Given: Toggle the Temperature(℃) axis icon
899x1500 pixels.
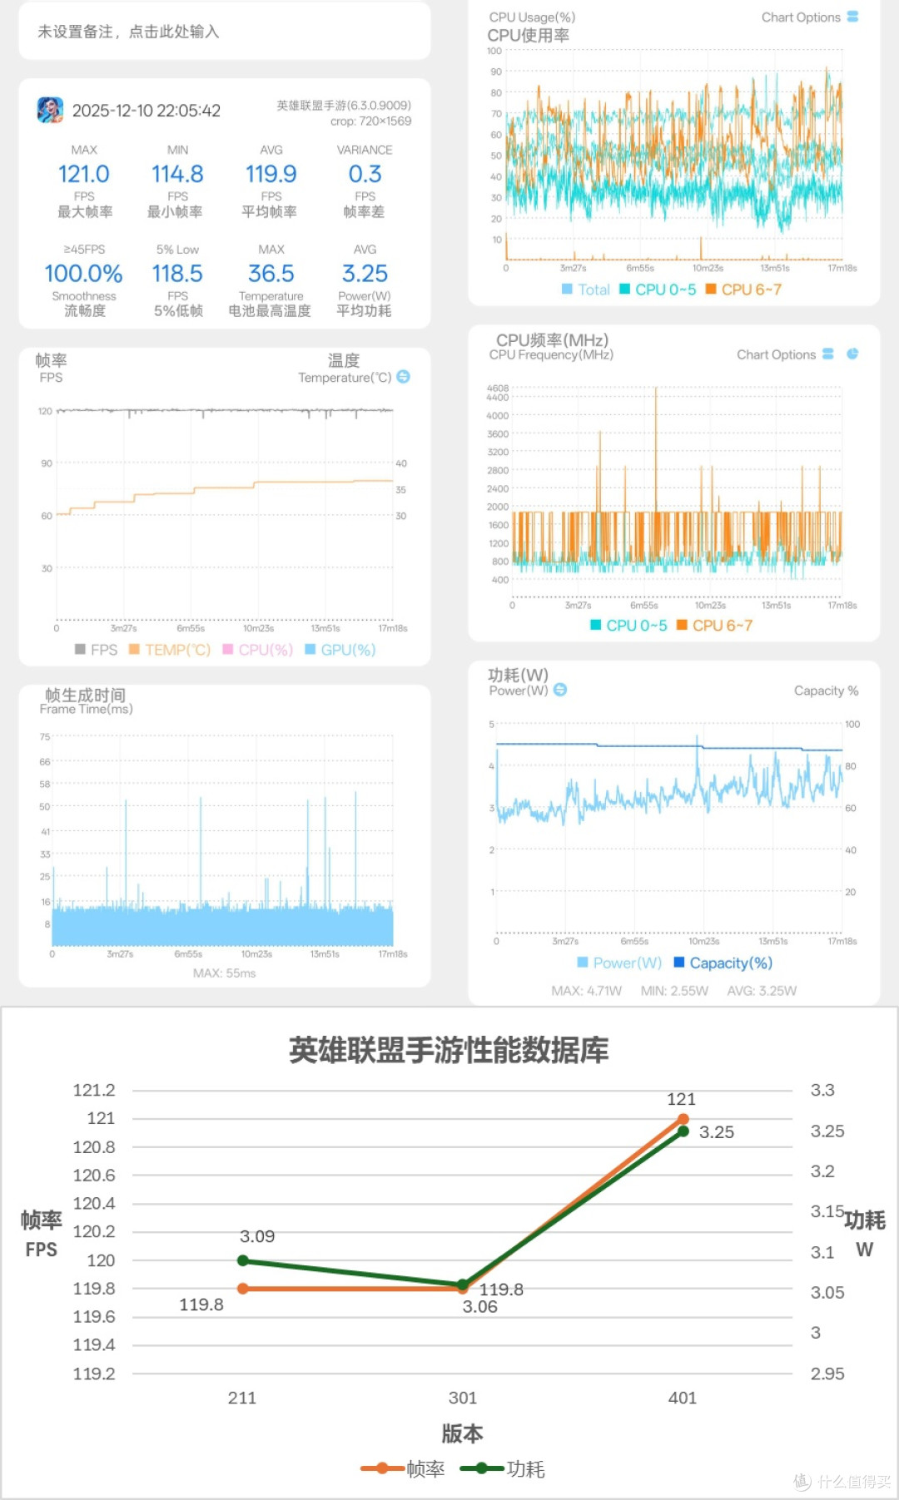Looking at the screenshot, I should (x=404, y=377).
